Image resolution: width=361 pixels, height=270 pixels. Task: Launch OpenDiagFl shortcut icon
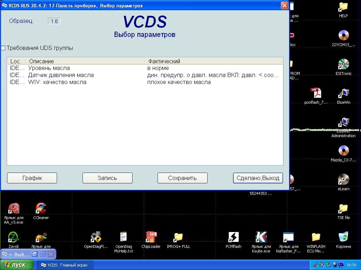click(x=96, y=240)
